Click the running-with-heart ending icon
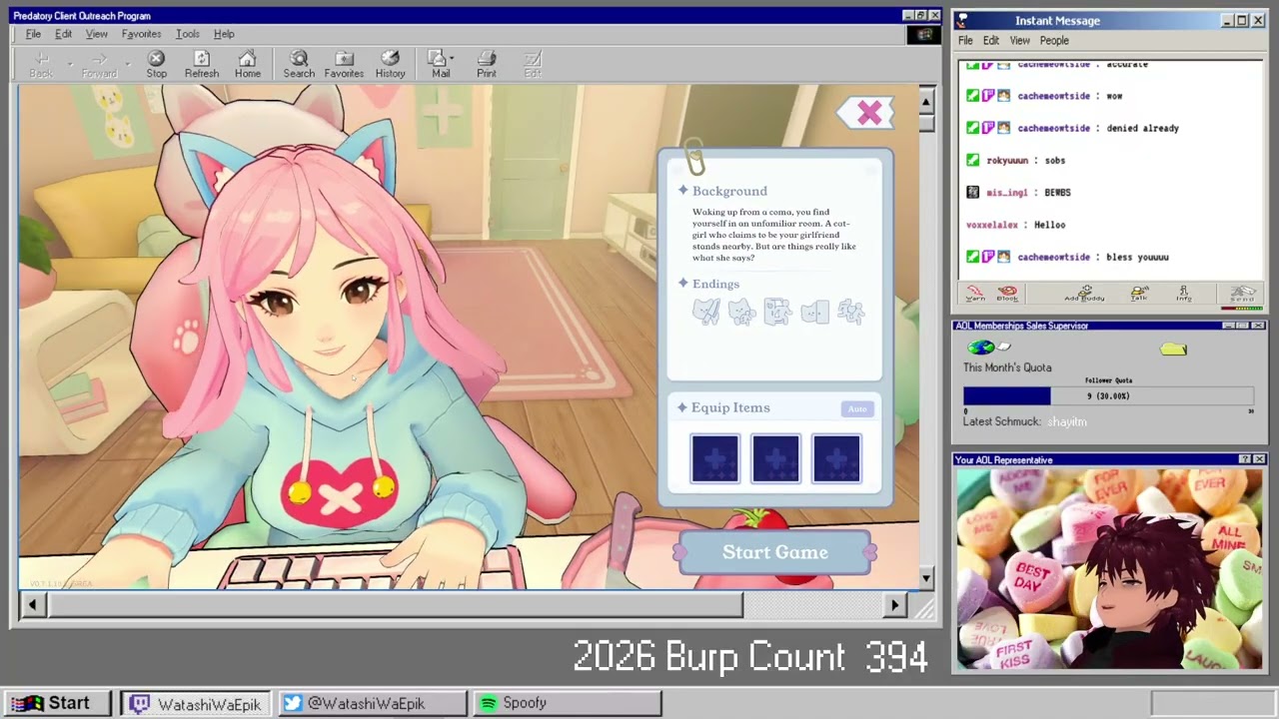Screen dimensions: 1279x719 [850, 312]
